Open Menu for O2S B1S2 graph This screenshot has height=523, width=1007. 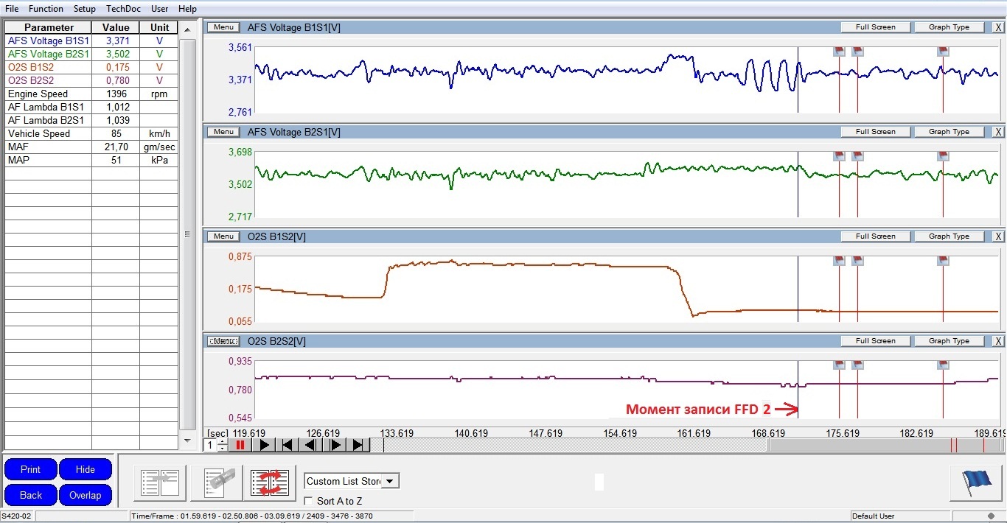223,236
